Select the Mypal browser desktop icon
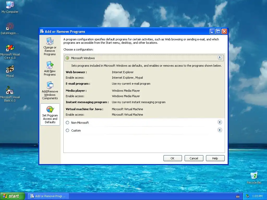The height and width of the screenshot is (200, 267). click(x=10, y=71)
